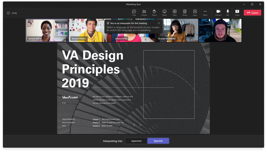Viewport: 267px width, 152px height.
Task: Share your screen content
Action: (237, 12)
